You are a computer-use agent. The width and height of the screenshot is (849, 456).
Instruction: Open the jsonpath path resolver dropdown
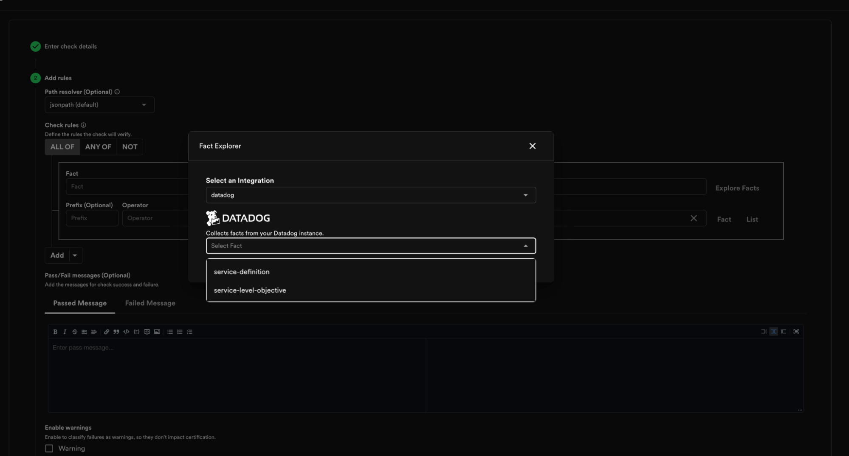(99, 105)
